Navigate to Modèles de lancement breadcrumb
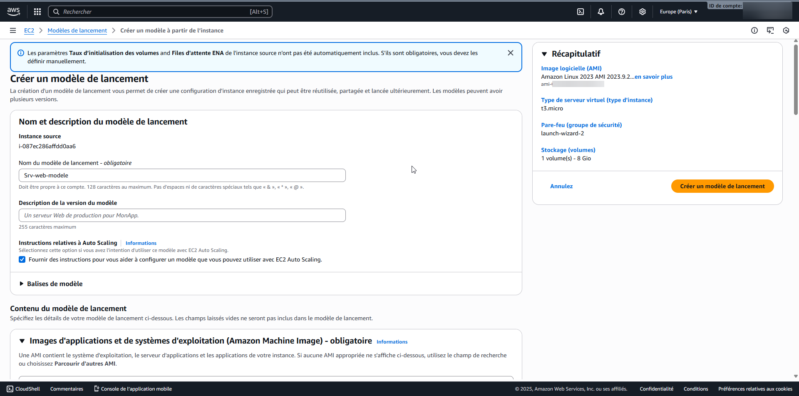Screen dimensions: 799x396 [77, 30]
